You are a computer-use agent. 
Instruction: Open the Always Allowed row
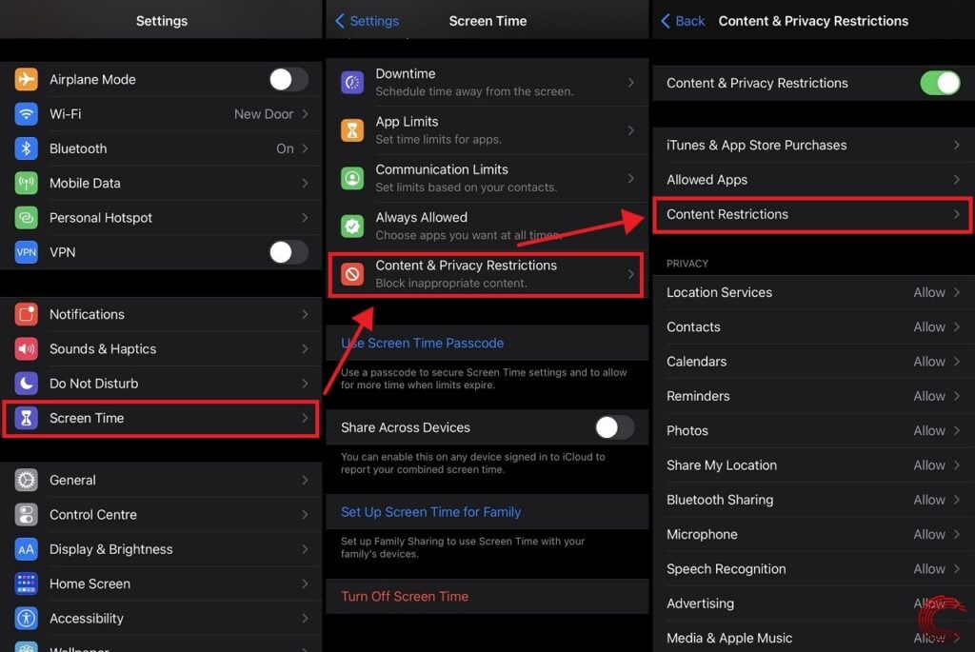click(487, 227)
